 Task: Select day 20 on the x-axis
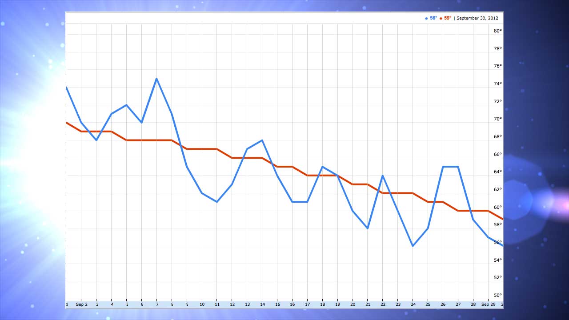pyautogui.click(x=353, y=304)
